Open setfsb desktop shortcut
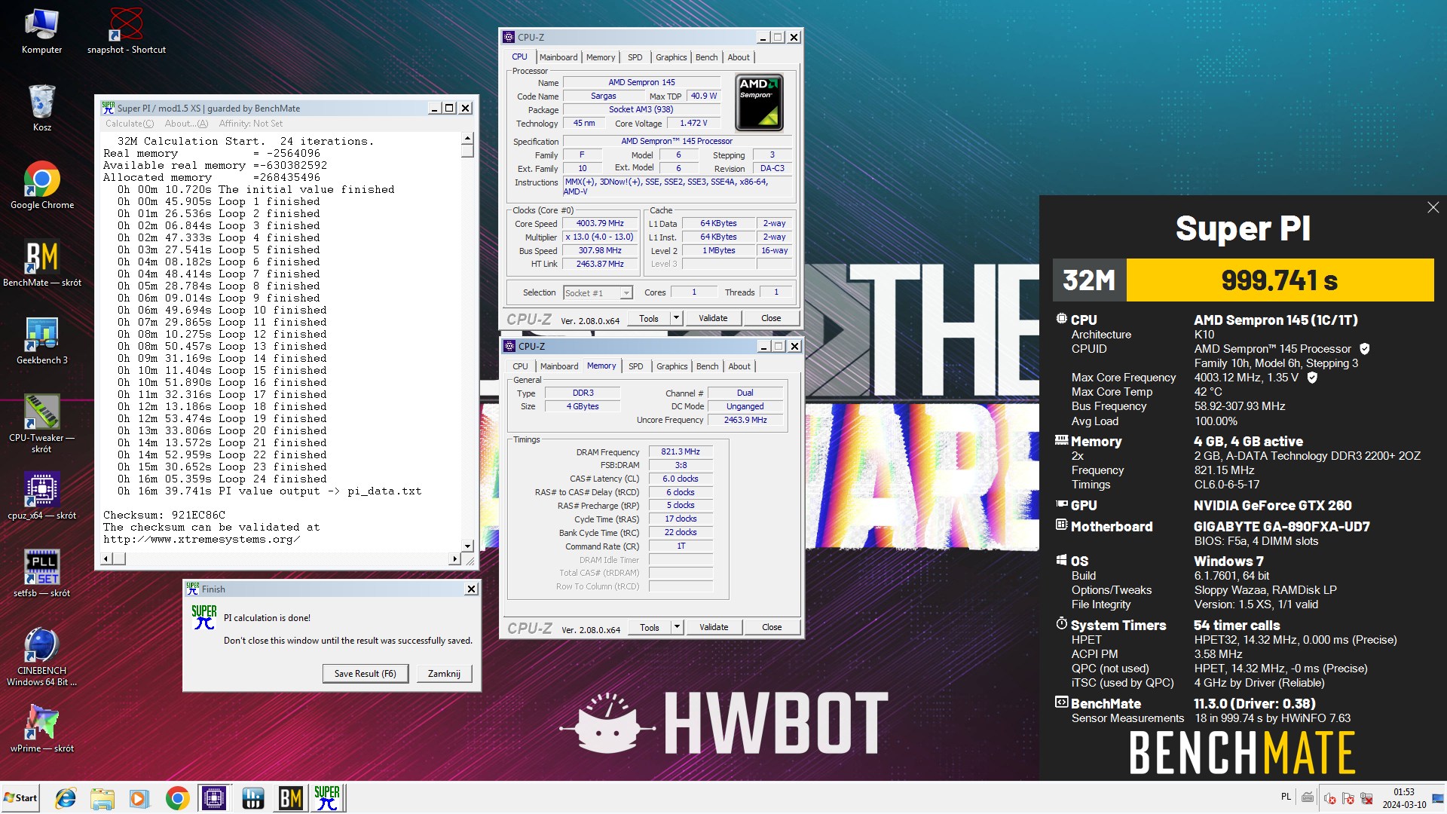 (x=41, y=574)
